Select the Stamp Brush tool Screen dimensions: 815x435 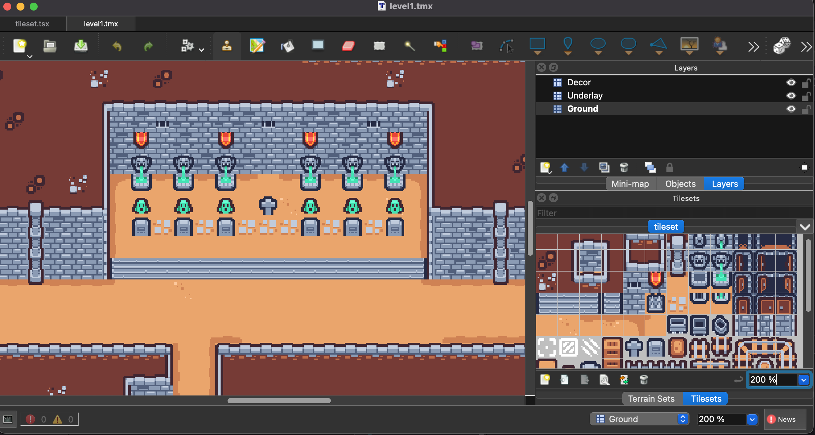tap(227, 46)
